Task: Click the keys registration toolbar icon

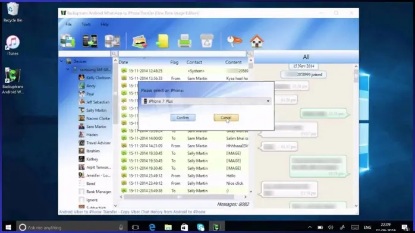Action: (x=234, y=42)
